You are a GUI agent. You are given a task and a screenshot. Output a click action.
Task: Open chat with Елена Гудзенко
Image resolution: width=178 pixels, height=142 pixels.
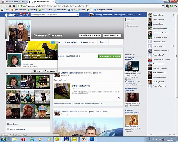[161, 82]
